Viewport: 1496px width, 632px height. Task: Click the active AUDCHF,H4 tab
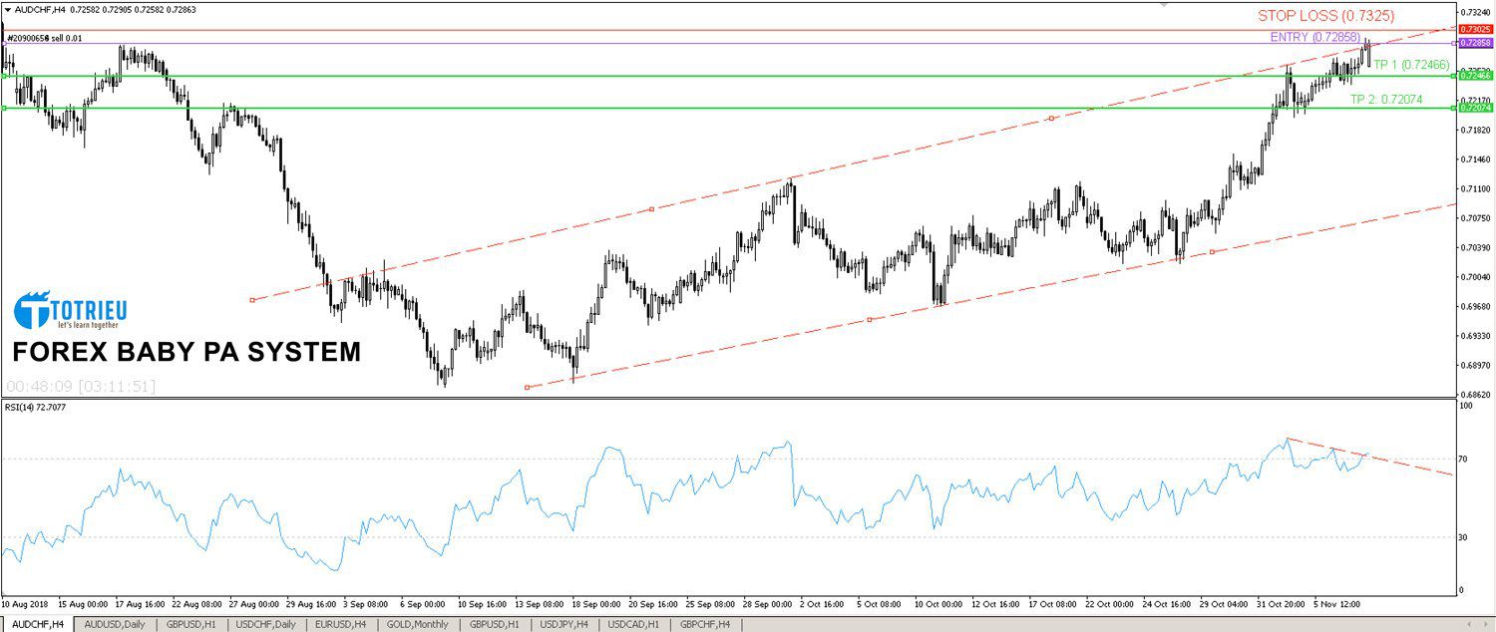[x=37, y=624]
